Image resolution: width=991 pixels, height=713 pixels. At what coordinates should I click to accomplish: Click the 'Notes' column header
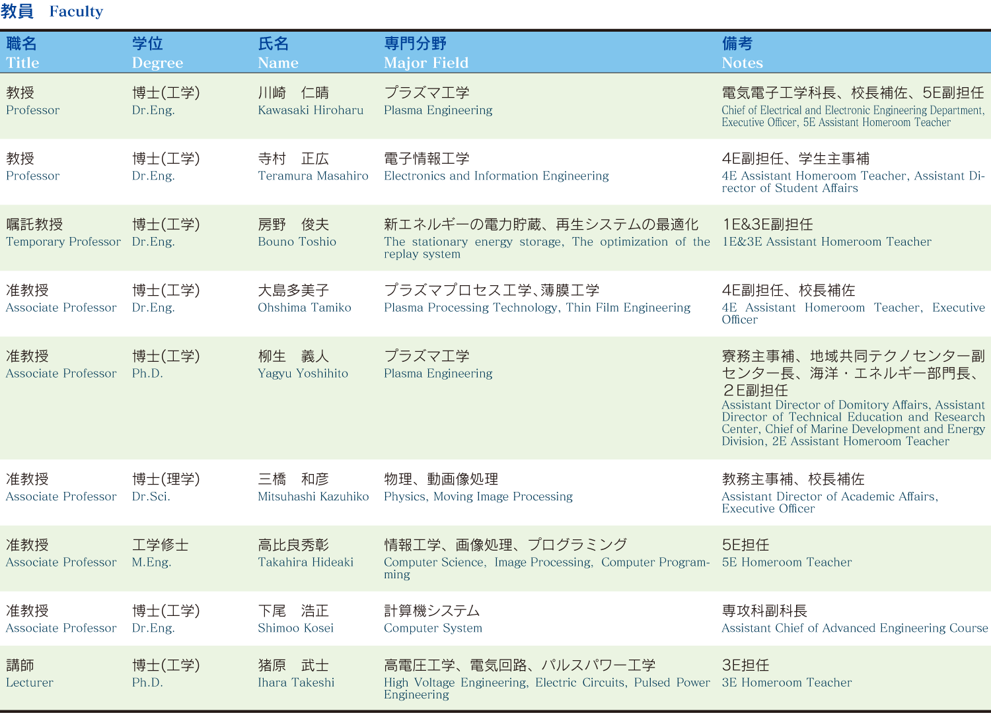click(742, 63)
